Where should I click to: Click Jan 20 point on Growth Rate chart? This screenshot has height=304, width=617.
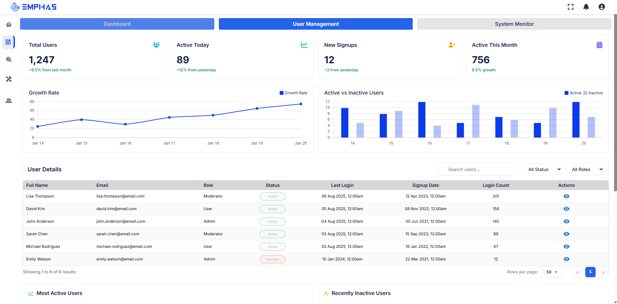tap(301, 104)
